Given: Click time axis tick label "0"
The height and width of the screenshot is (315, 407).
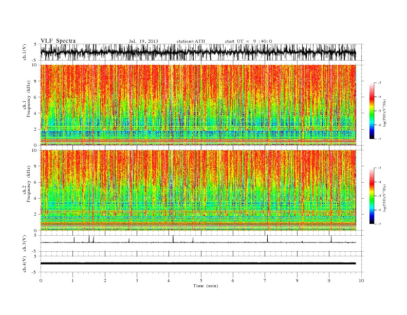Looking at the screenshot, I should [x=41, y=281].
